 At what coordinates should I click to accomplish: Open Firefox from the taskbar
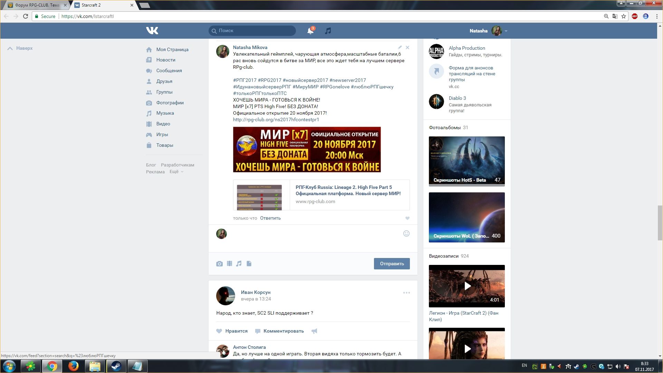(x=73, y=366)
